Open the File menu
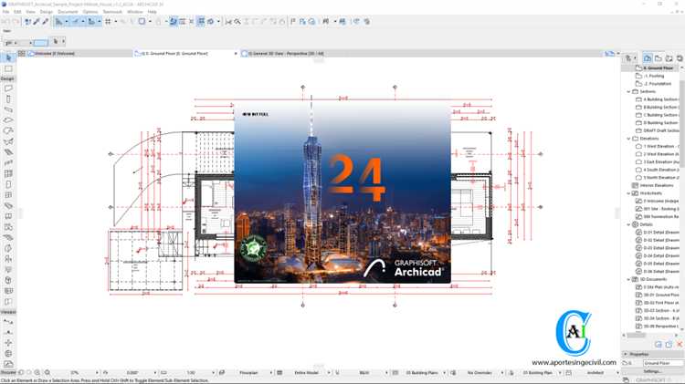The width and height of the screenshot is (685, 384). [x=5, y=12]
